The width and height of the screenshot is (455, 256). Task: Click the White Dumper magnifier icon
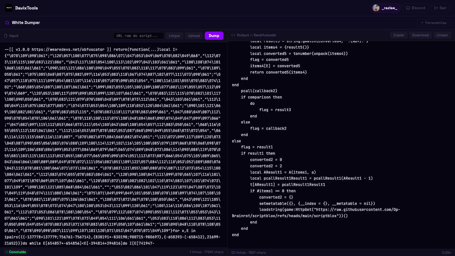click(7, 23)
